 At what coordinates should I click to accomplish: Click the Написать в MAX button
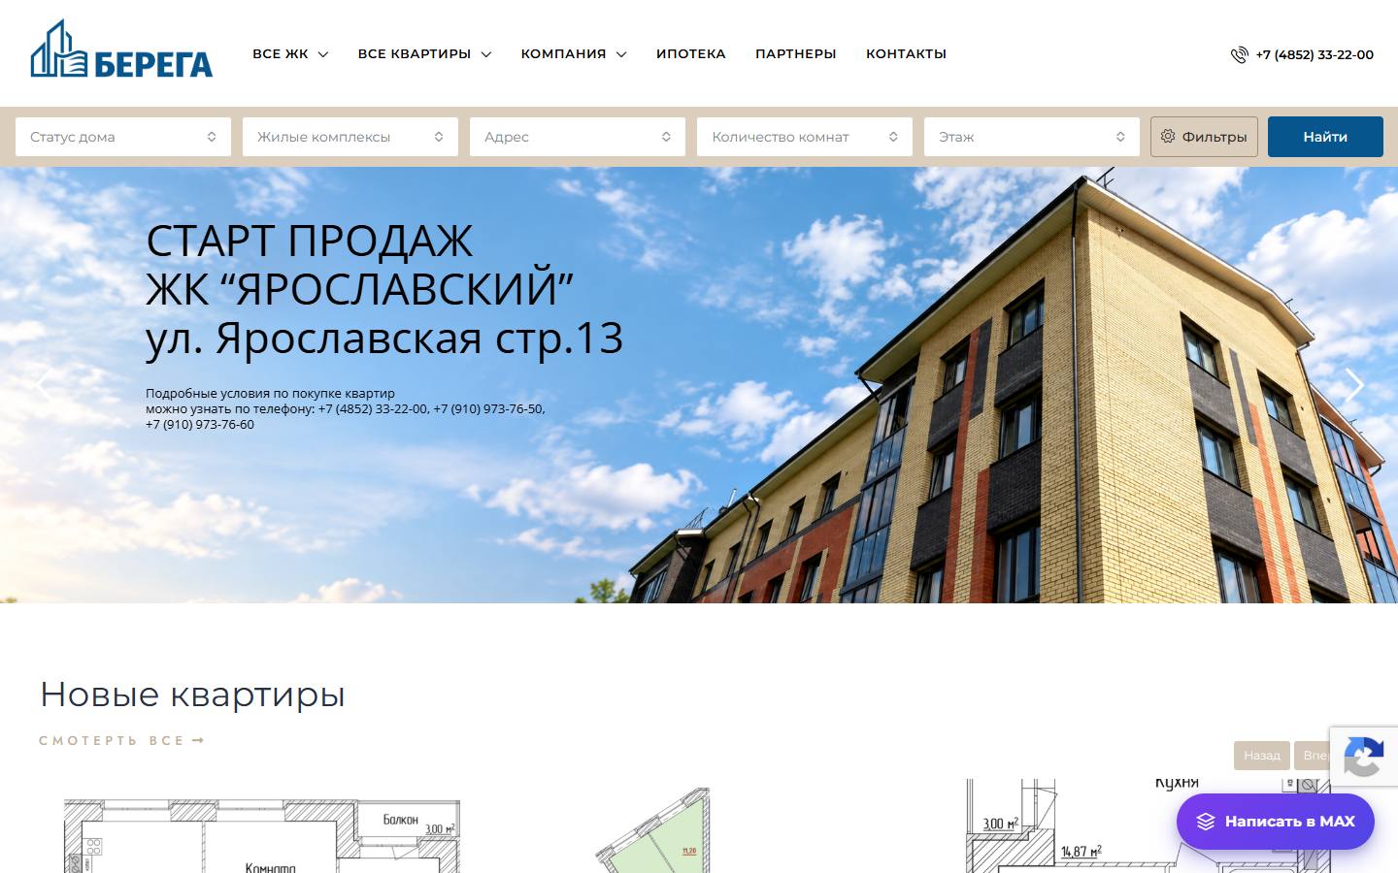pos(1276,822)
